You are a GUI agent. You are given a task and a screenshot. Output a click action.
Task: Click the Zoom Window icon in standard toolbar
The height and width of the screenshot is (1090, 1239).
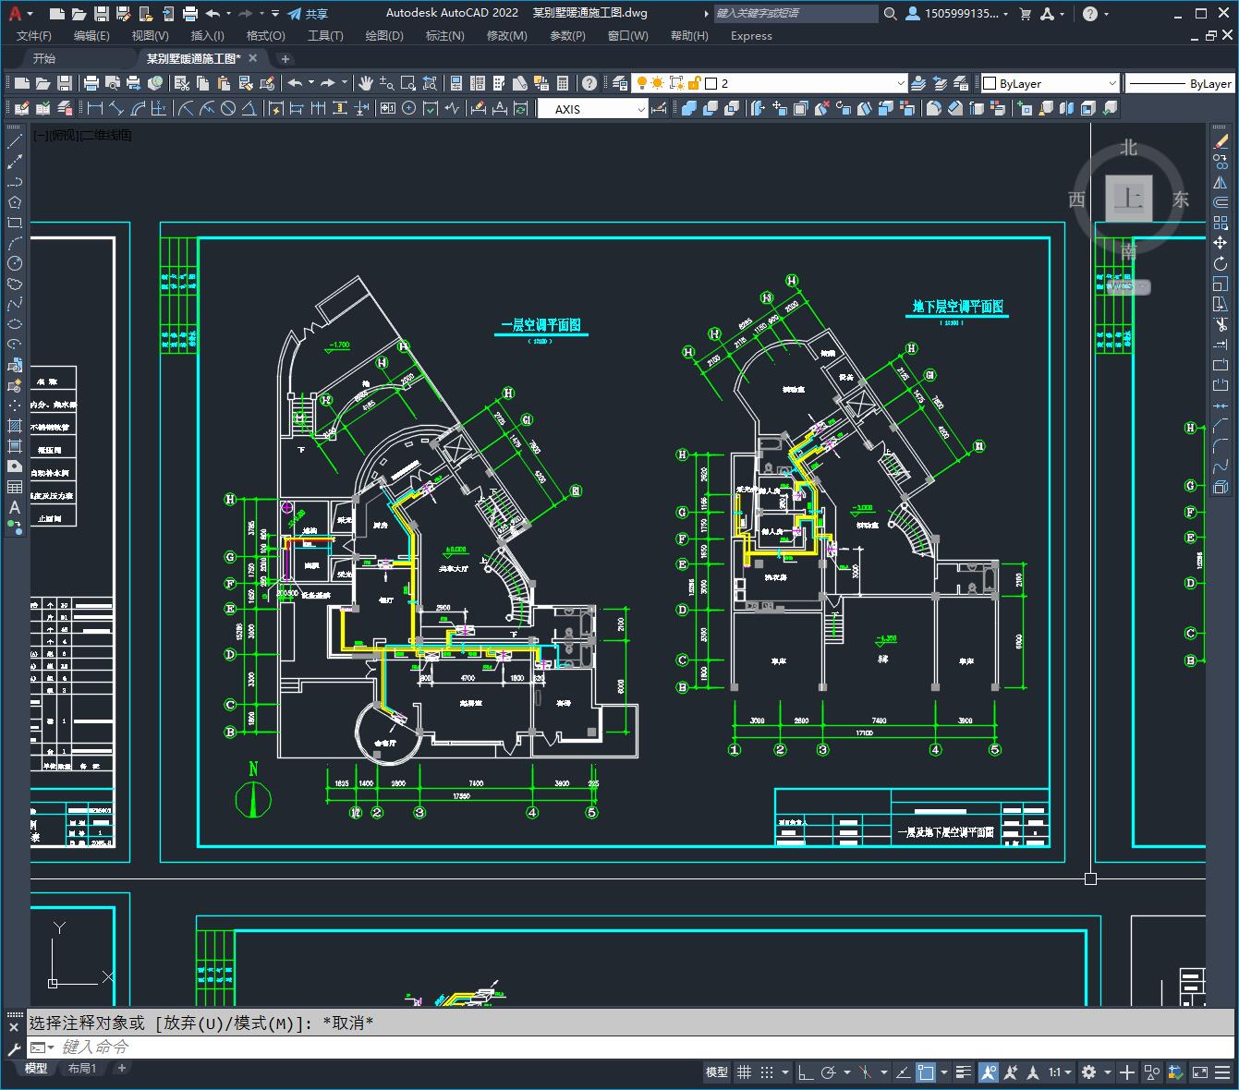pos(408,83)
